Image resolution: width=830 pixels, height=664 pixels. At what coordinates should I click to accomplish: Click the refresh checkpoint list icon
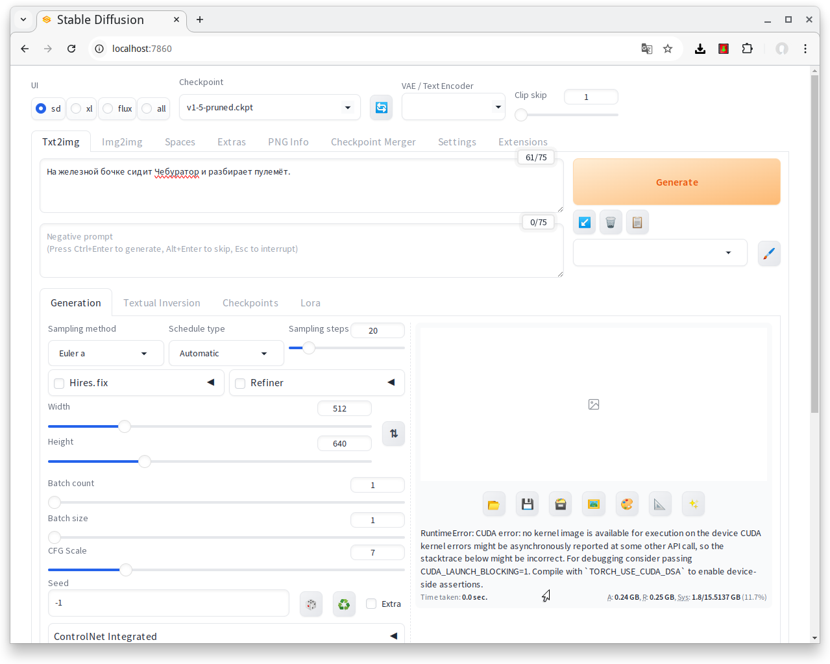pyautogui.click(x=382, y=108)
